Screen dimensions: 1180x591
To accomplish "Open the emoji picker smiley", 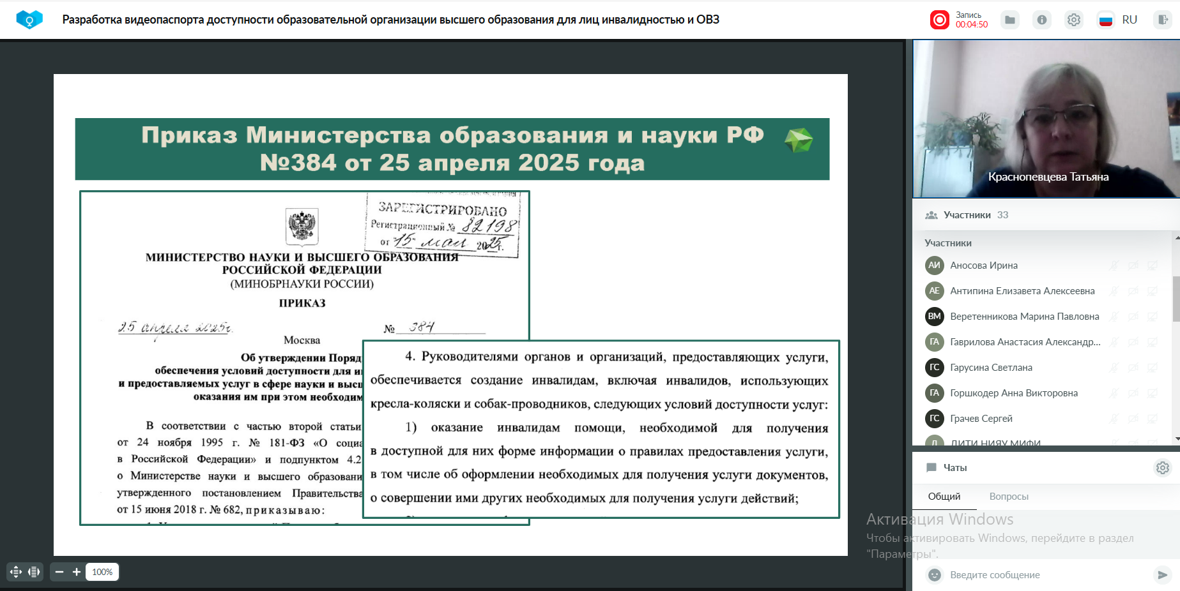I will pyautogui.click(x=935, y=575).
